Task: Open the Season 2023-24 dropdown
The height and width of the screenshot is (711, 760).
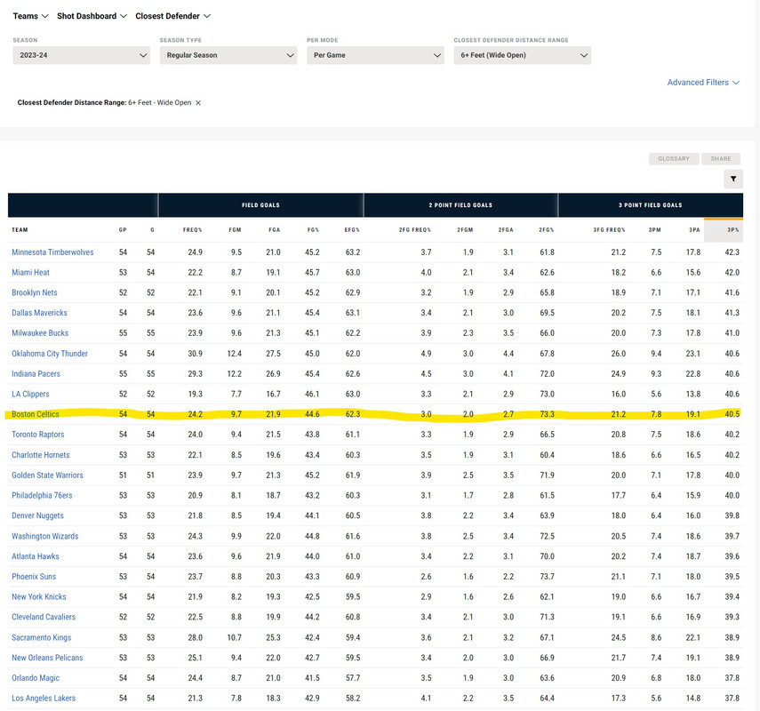Action: click(x=82, y=55)
